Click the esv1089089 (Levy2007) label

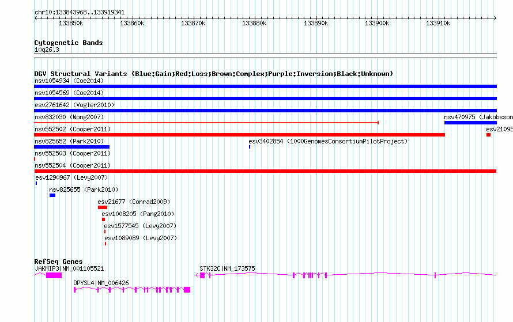[141, 238]
